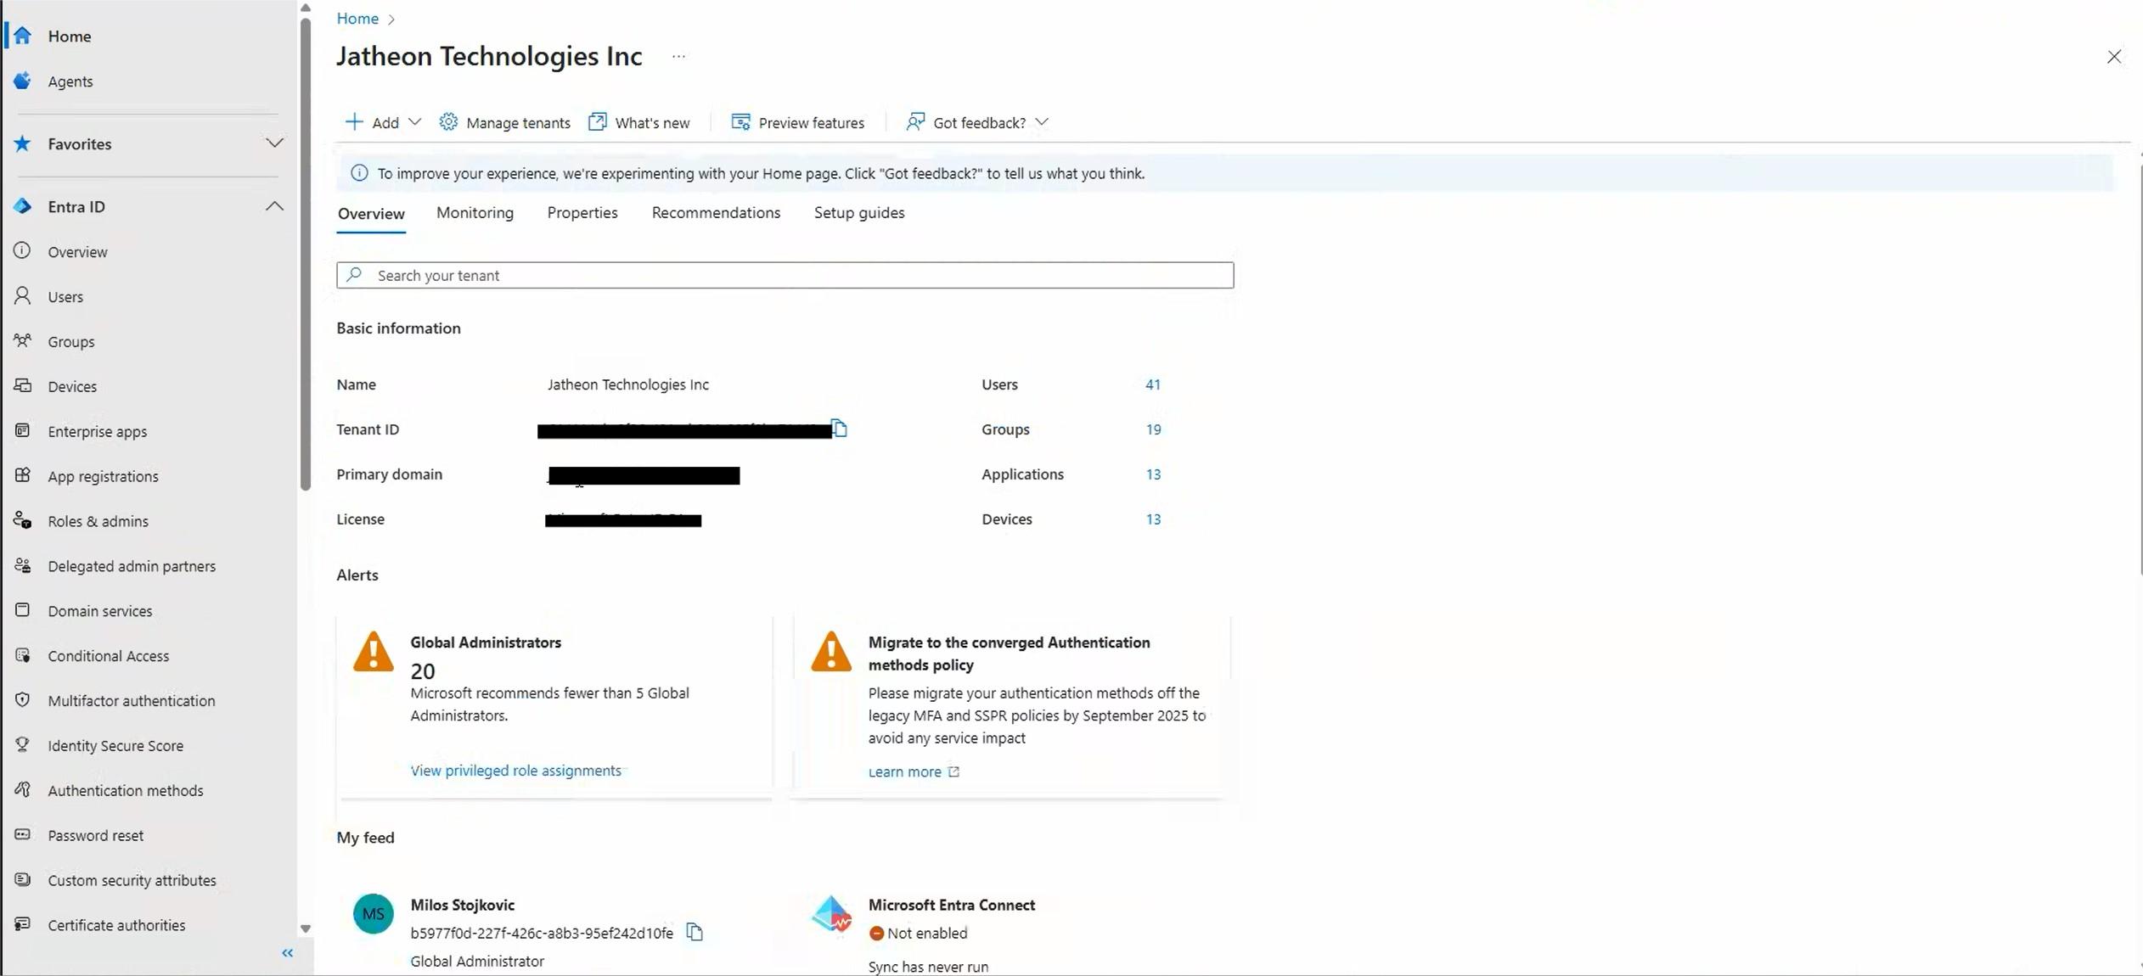
Task: Open the Enterprise apps icon
Action: 23,431
